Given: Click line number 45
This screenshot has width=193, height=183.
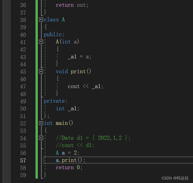Looking at the screenshot, I should (x=23, y=72).
